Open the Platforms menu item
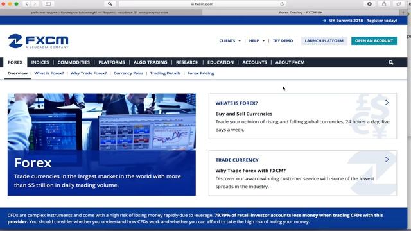 coord(112,62)
